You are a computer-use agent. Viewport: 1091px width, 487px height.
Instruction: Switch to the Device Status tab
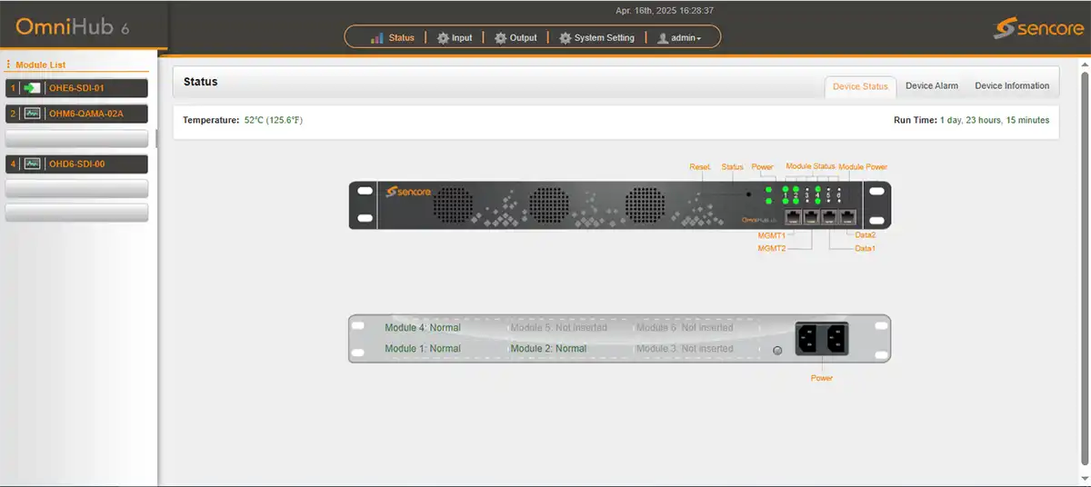[x=860, y=86]
